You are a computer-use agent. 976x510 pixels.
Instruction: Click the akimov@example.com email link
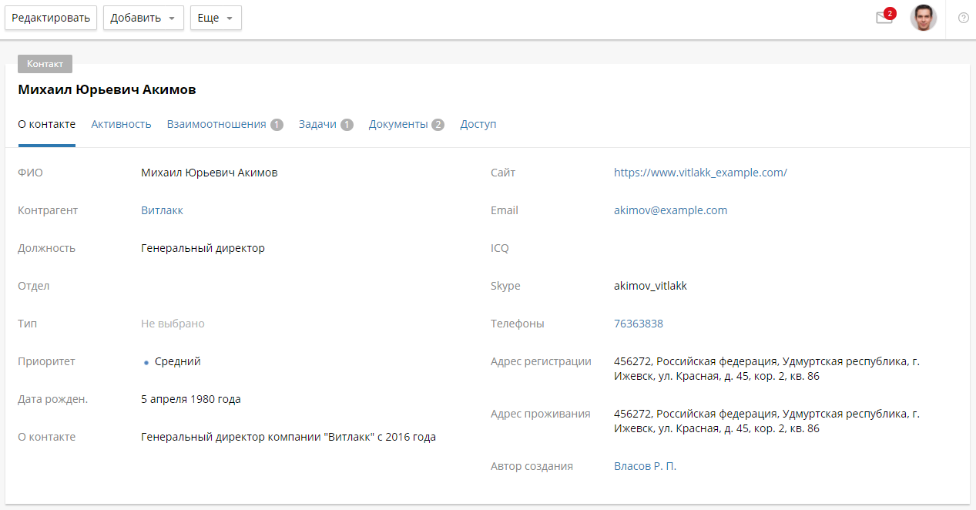670,210
